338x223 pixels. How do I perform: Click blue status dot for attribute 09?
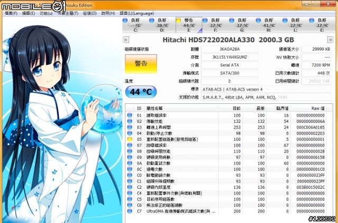(x=129, y=157)
